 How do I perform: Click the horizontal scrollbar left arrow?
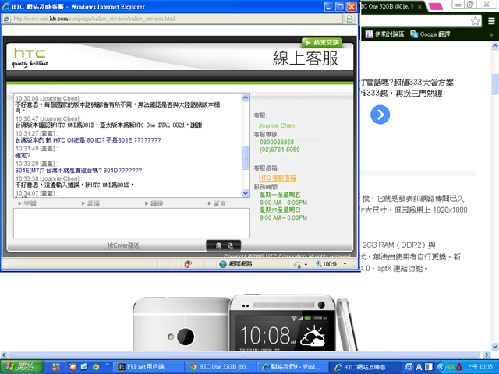(x=3, y=355)
